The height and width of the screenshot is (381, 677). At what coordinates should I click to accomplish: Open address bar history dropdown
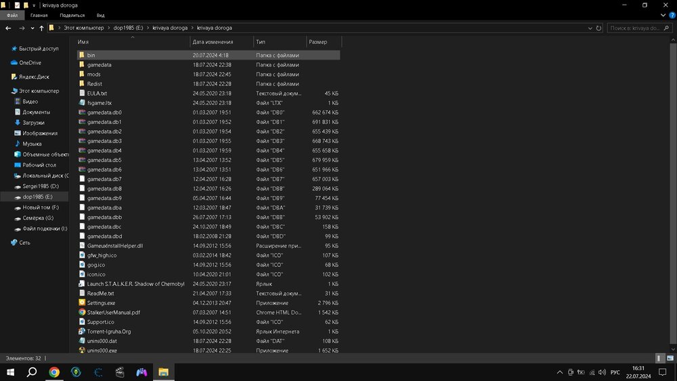click(589, 28)
